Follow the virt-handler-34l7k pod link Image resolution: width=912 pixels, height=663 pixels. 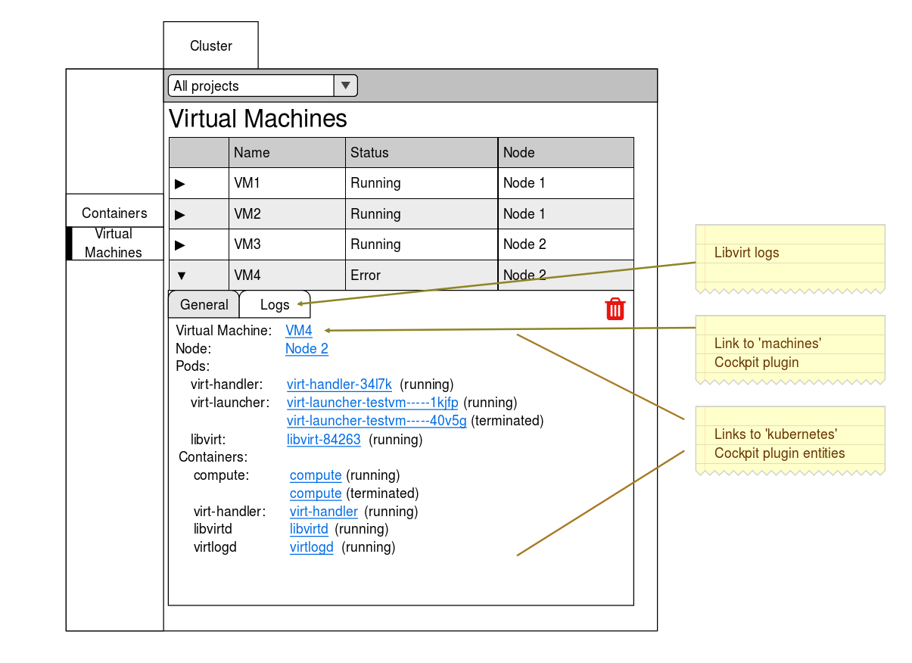click(x=339, y=384)
